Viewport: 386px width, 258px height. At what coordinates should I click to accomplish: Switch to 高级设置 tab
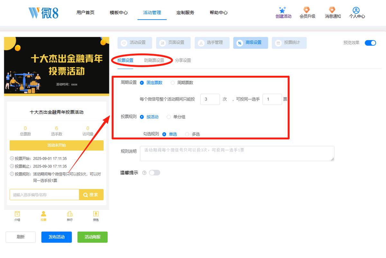[251, 43]
